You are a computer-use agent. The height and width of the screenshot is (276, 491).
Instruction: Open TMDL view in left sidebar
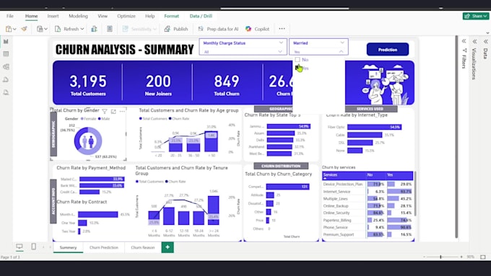coord(6,92)
